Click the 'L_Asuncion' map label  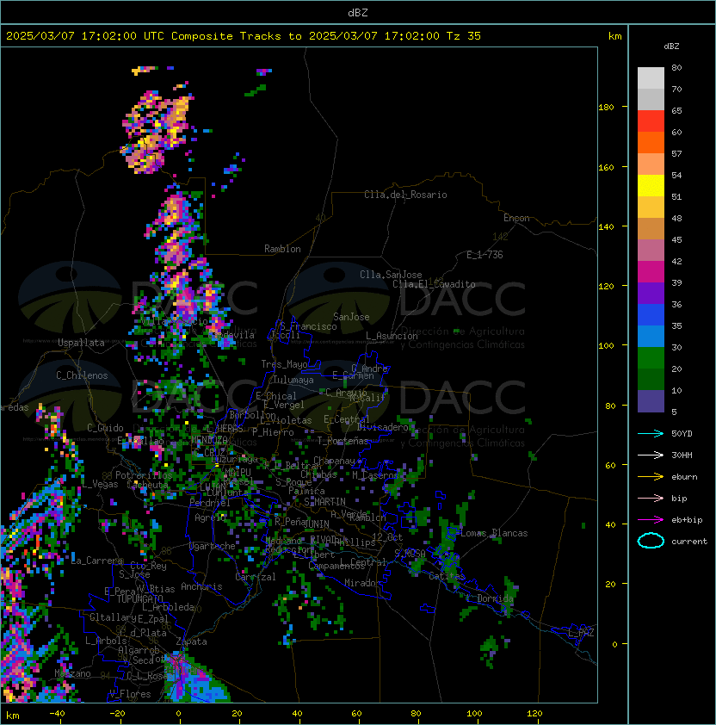[x=392, y=336]
